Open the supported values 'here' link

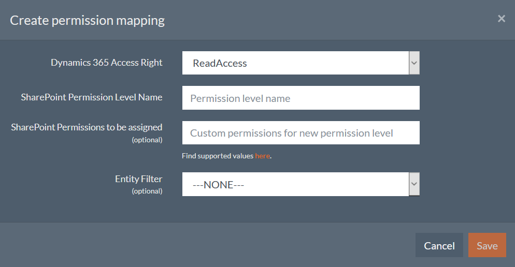coord(263,156)
